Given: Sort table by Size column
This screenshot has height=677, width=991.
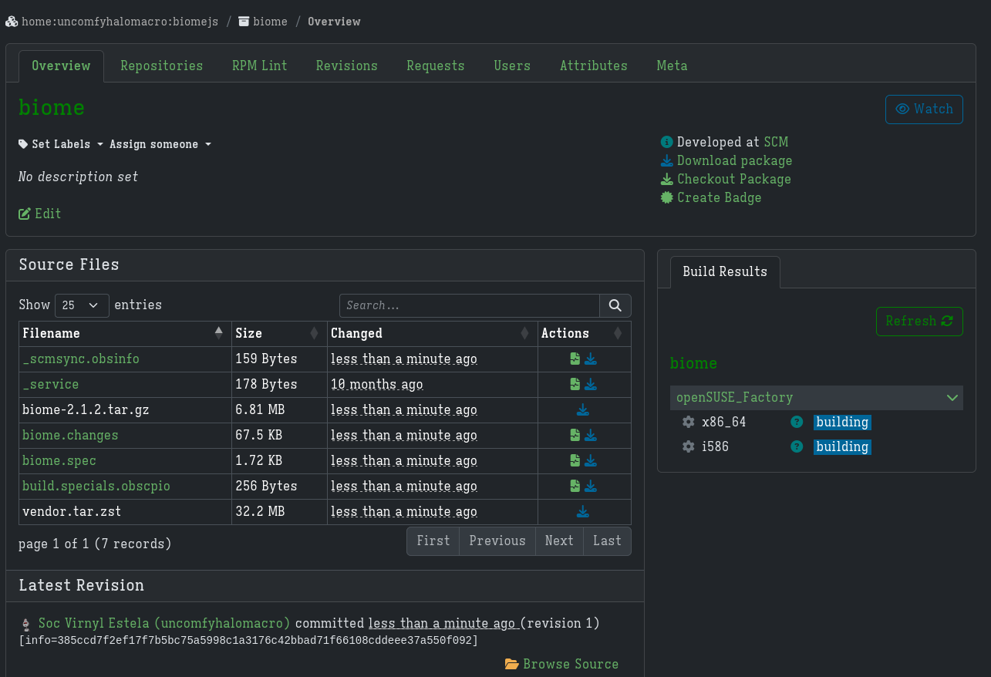Looking at the screenshot, I should [x=279, y=333].
